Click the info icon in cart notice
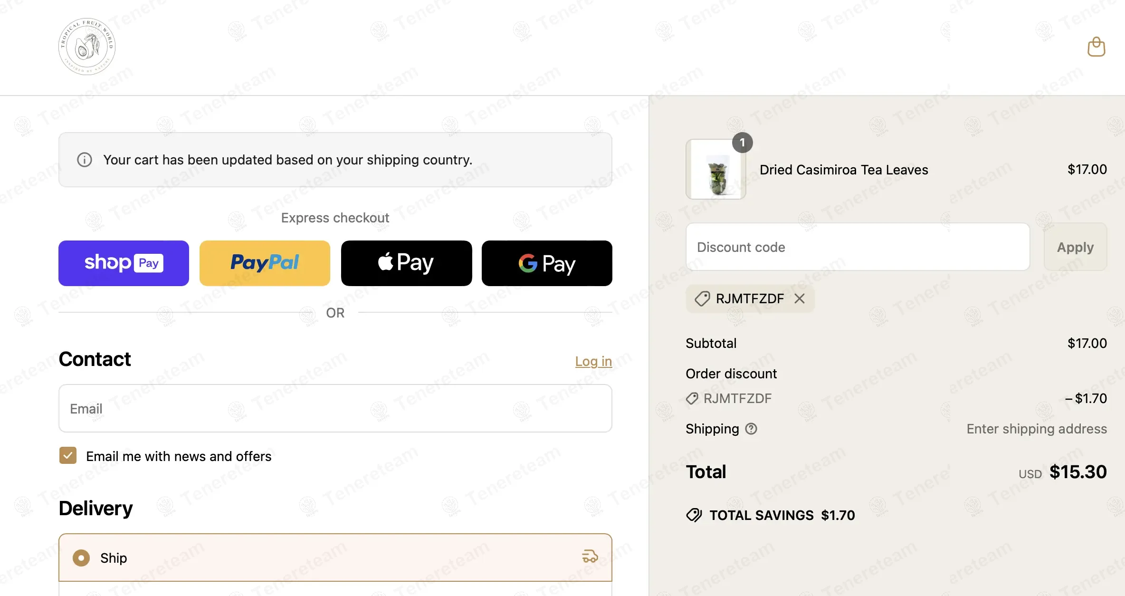This screenshot has height=596, width=1125. pos(85,160)
